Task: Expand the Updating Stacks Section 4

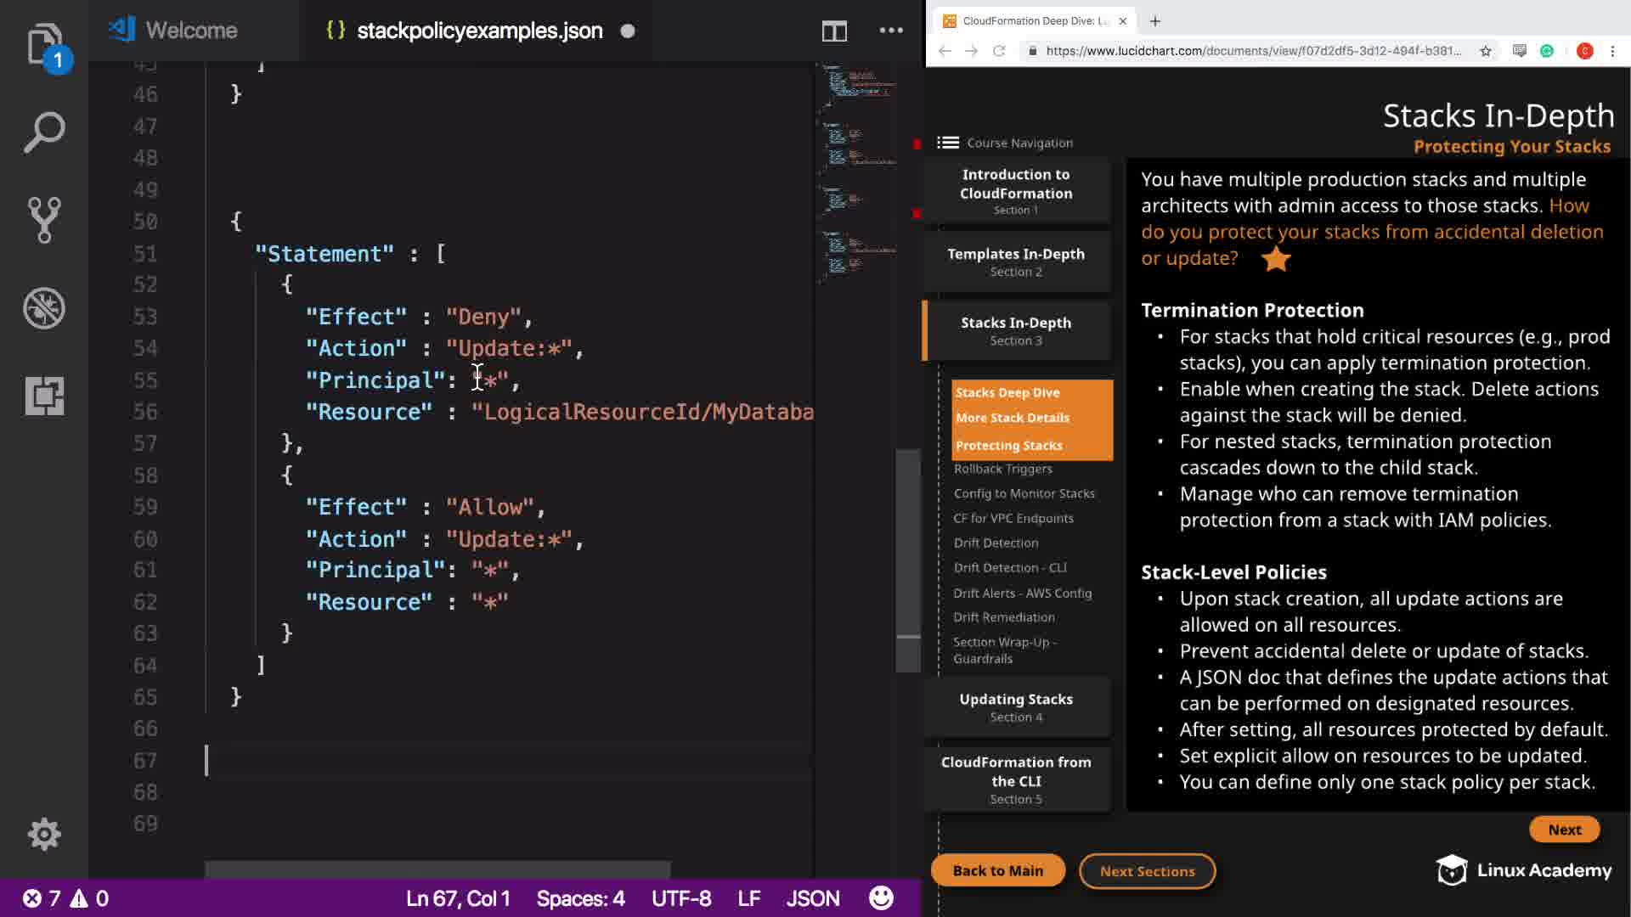Action: pos(1016,707)
